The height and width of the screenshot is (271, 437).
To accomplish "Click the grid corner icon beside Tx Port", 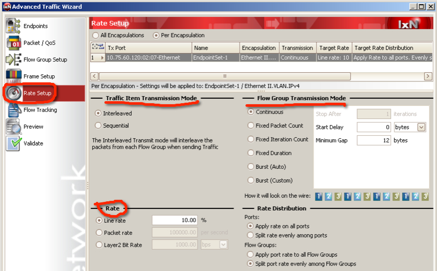I will [x=98, y=47].
